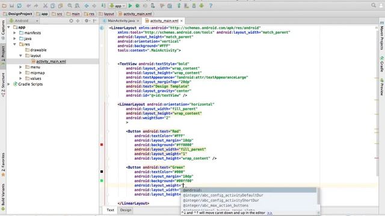Open the Preview tool window
Viewport: 385px width, 216px height.
[382, 87]
